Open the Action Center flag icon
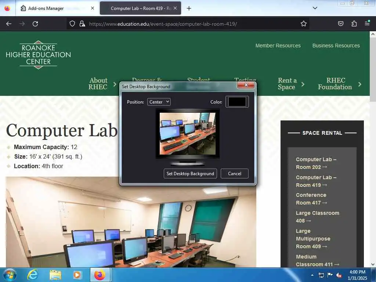Viewport: 376px width, 282px height. (x=330, y=275)
